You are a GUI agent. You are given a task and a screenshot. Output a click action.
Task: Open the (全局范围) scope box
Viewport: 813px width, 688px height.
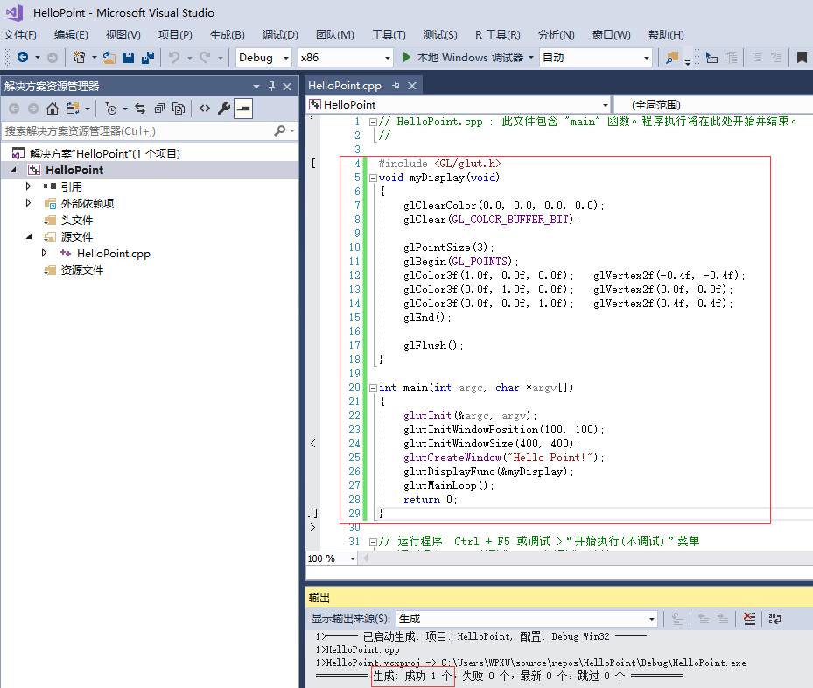point(713,105)
